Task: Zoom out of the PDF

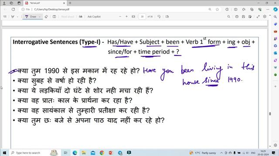Action: coord(120,16)
